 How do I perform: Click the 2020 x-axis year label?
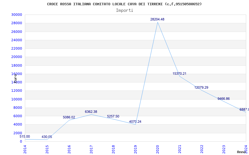click(x=157, y=149)
